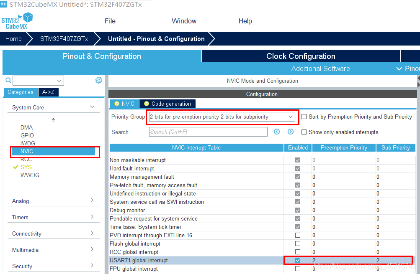Click Untitled - Pinout & Configuration breadcrumb
The image size is (420, 274).
pyautogui.click(x=156, y=39)
